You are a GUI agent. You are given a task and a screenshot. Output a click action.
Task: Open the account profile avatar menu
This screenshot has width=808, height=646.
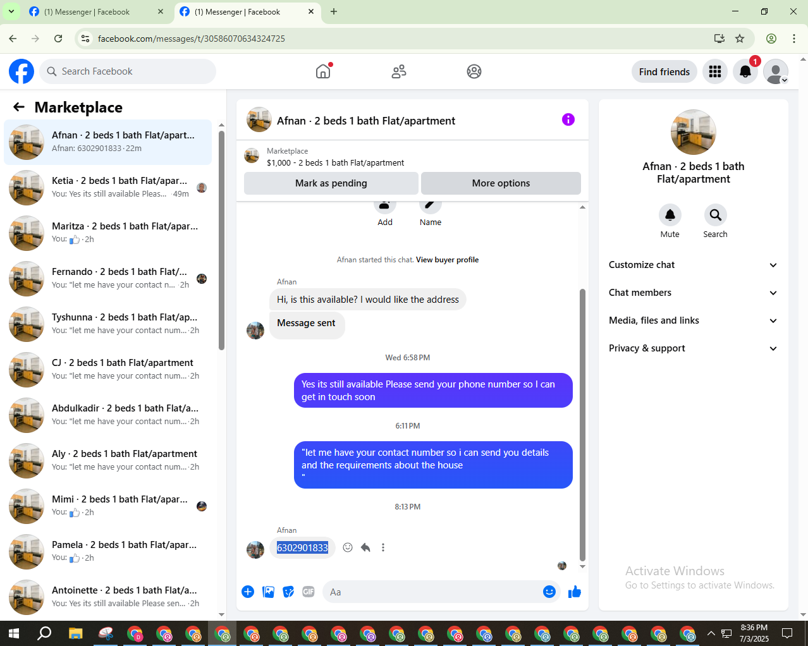tap(776, 71)
